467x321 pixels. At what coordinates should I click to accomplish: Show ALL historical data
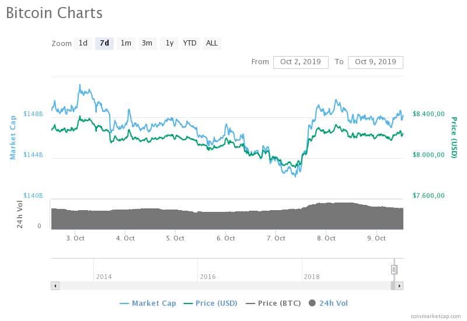click(212, 43)
